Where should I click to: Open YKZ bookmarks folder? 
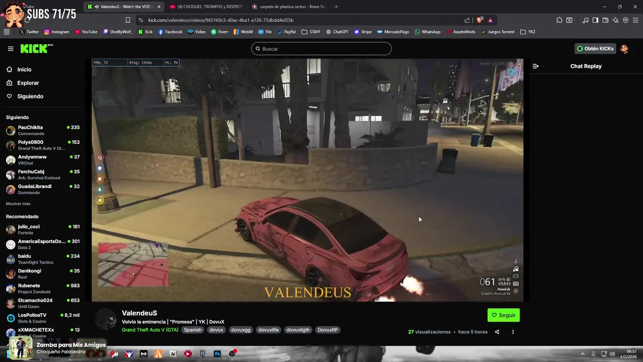pos(528,32)
